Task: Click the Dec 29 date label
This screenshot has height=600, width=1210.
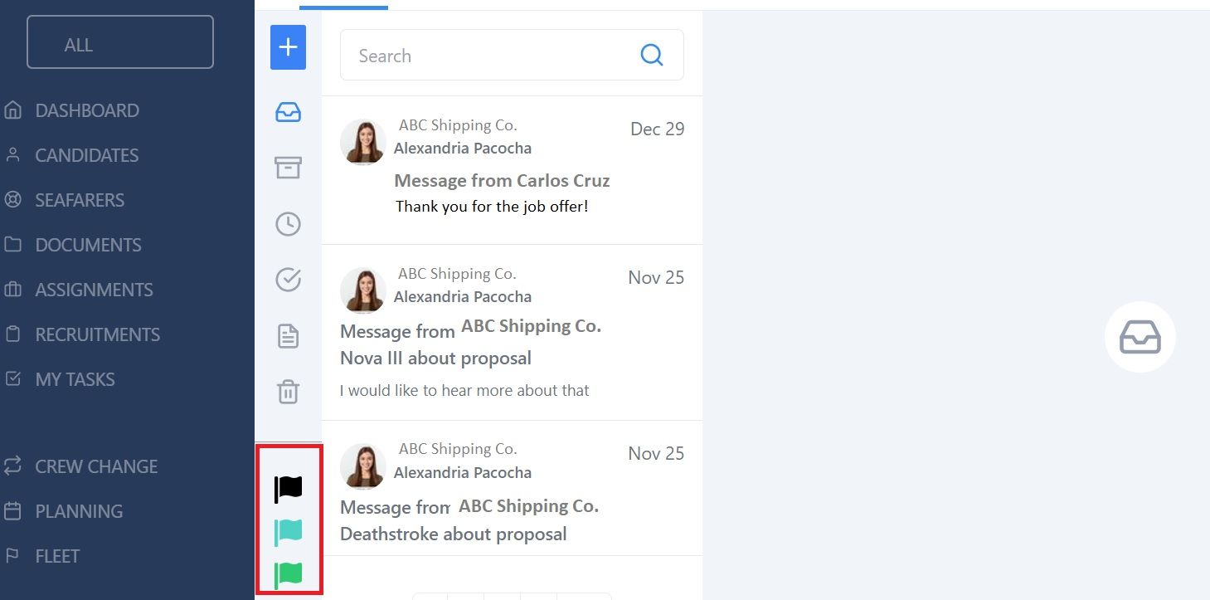Action: (x=658, y=129)
